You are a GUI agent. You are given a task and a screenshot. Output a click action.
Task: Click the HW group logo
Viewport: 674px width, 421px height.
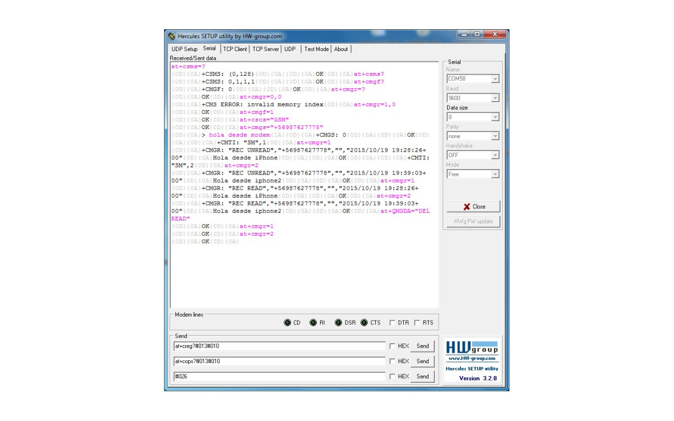tap(472, 347)
